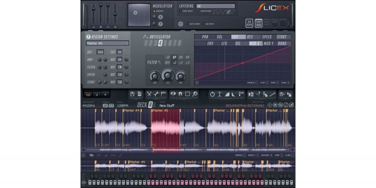Click the Region Settings round icon
The height and width of the screenshot is (188, 376).
pos(88,37)
